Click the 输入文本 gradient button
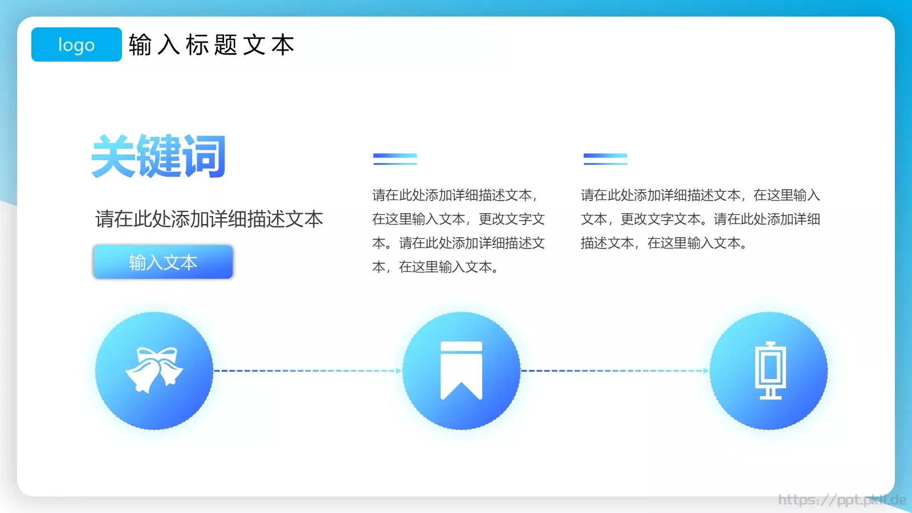912x513 pixels. 163,262
